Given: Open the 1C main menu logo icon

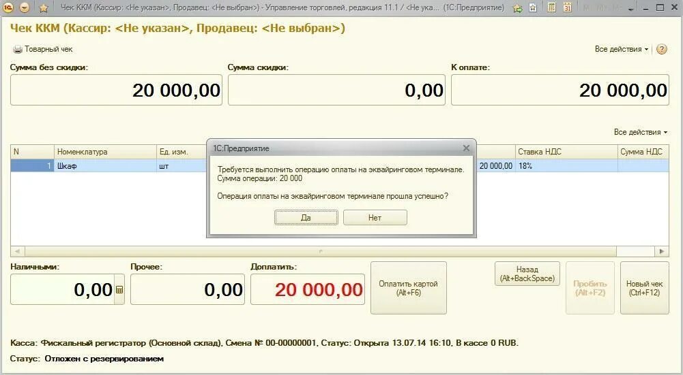Looking at the screenshot, I should click(9, 7).
